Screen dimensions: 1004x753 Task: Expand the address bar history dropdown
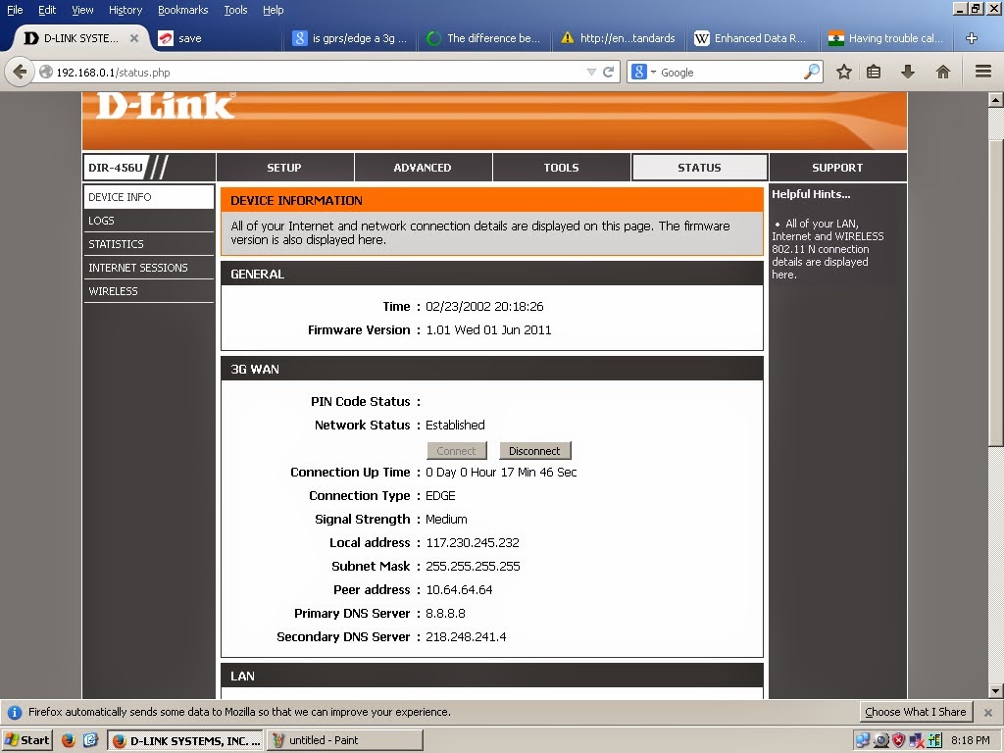[x=592, y=72]
